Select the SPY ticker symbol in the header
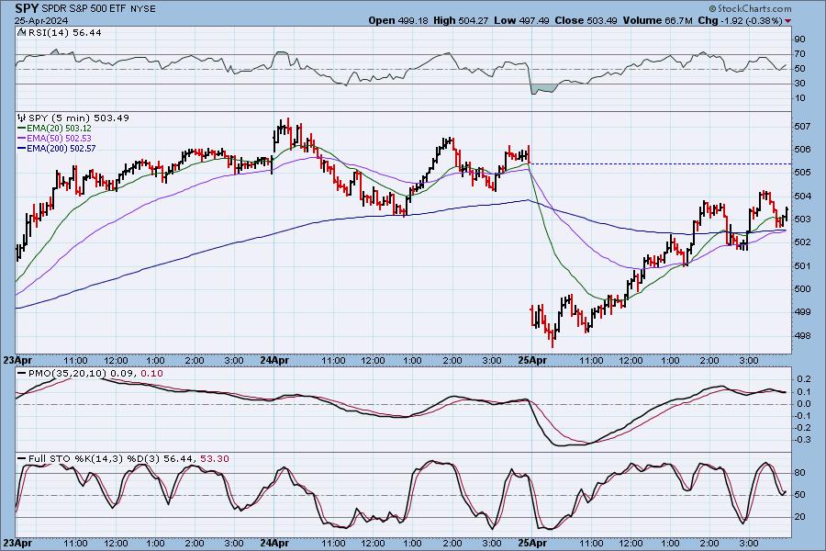 27,8
